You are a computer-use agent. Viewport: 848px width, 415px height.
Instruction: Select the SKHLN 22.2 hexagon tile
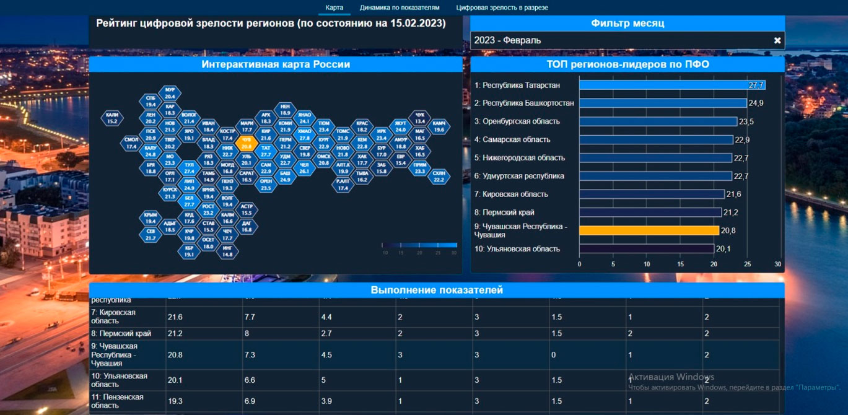click(x=439, y=177)
